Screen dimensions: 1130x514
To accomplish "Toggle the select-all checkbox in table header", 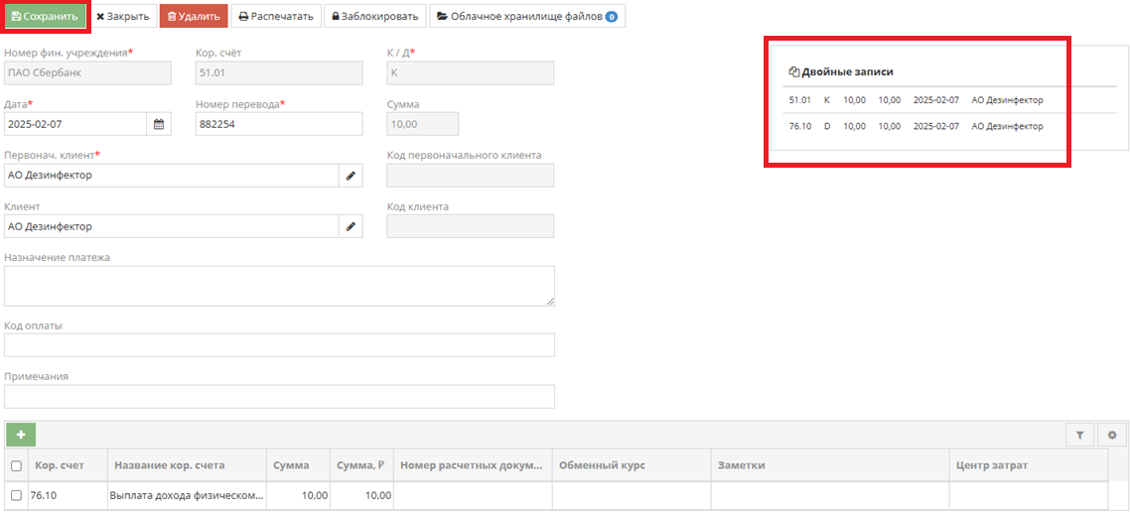I will [x=16, y=465].
